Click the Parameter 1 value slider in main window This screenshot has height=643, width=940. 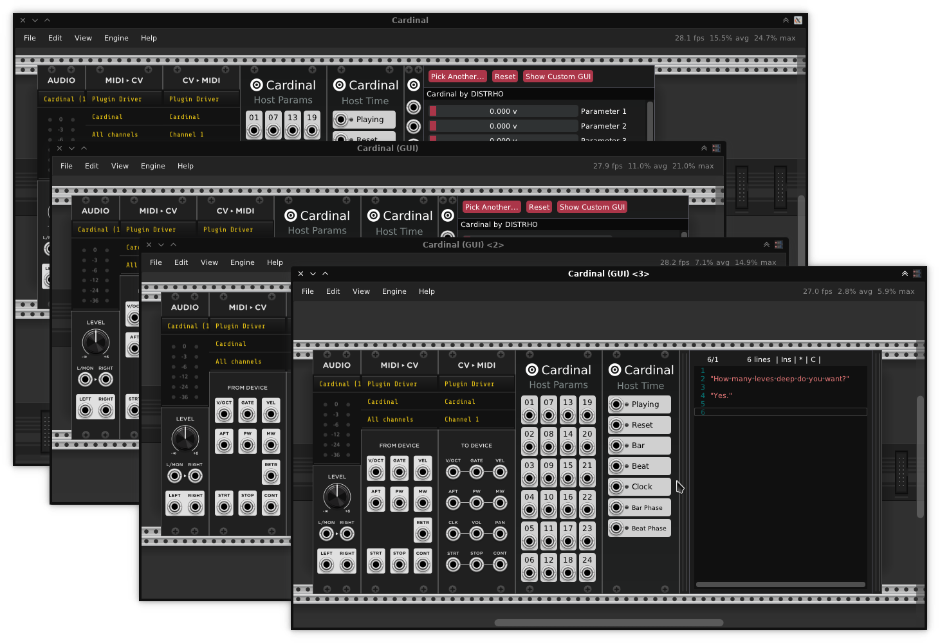[x=503, y=111]
